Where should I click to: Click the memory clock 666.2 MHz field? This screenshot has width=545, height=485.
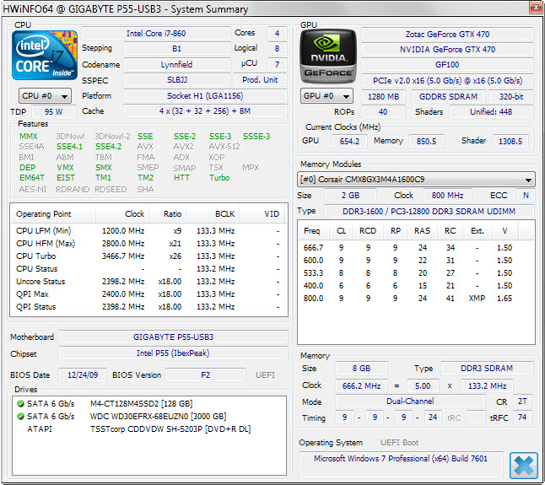(x=361, y=386)
